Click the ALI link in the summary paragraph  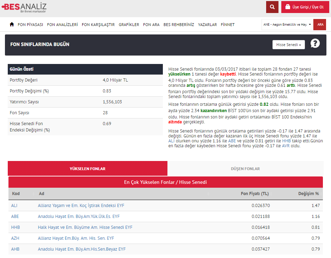coord(171,141)
